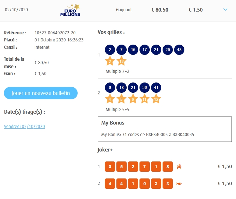Click Joker+ digit 0 in line 2
The image size is (236, 199).
click(145, 184)
